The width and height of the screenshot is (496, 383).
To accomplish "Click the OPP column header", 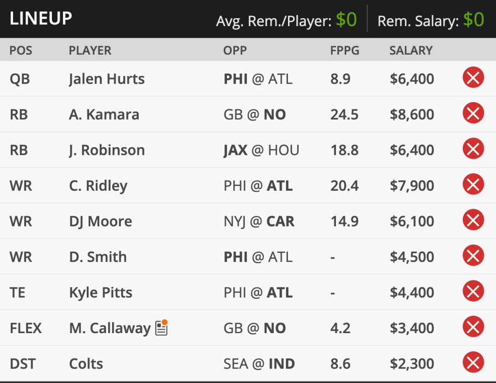I will tap(235, 50).
